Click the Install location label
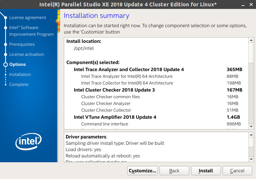256x179 pixels. click(84, 41)
